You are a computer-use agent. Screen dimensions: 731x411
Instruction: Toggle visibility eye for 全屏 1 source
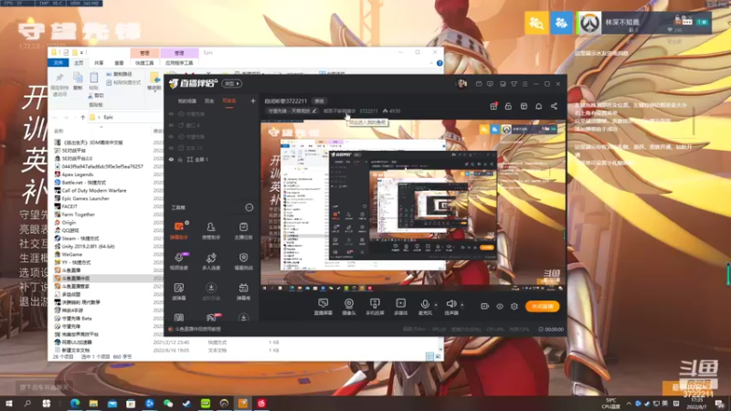[171, 159]
